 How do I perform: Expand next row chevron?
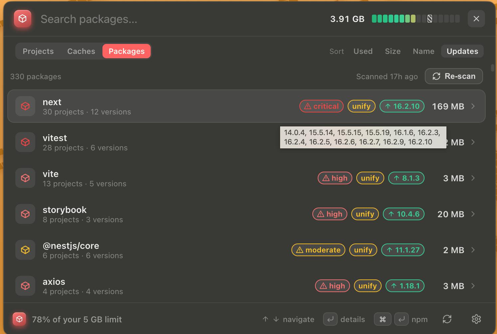click(473, 106)
